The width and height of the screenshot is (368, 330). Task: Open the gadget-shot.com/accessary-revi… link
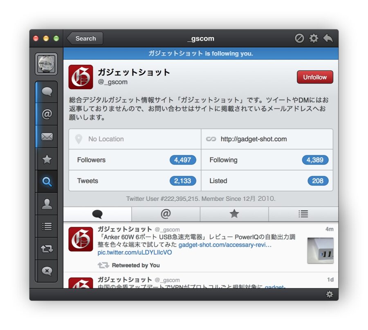tap(225, 245)
